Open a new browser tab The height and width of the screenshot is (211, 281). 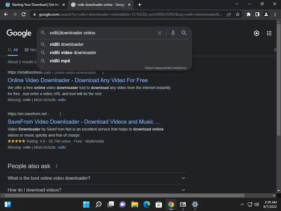(140, 5)
